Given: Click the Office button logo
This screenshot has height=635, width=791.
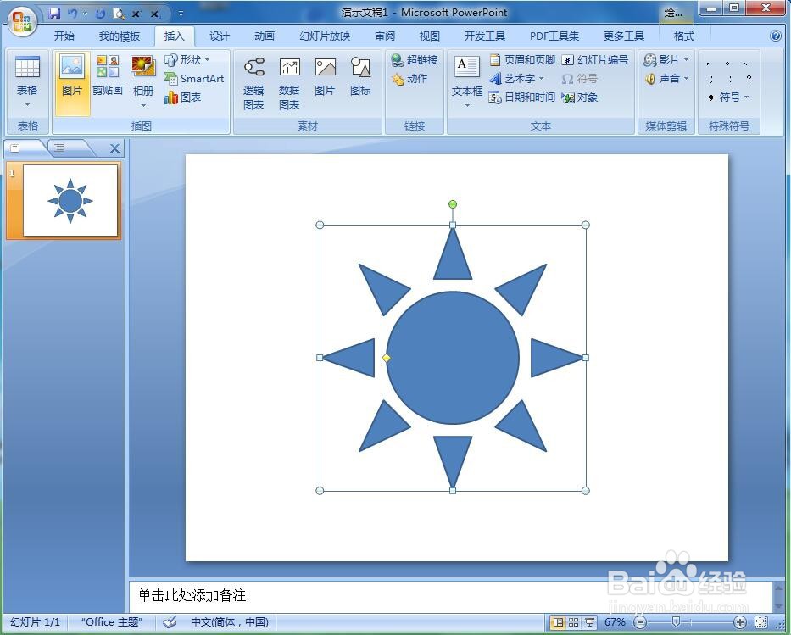Looking at the screenshot, I should click(x=23, y=21).
